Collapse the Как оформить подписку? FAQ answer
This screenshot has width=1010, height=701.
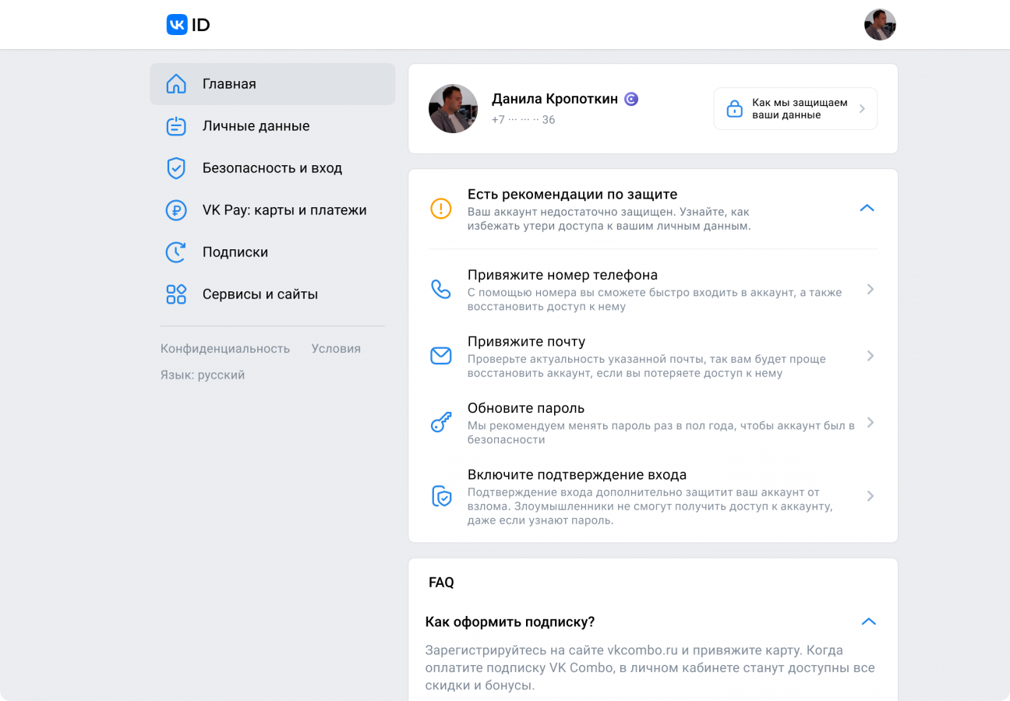[868, 622]
